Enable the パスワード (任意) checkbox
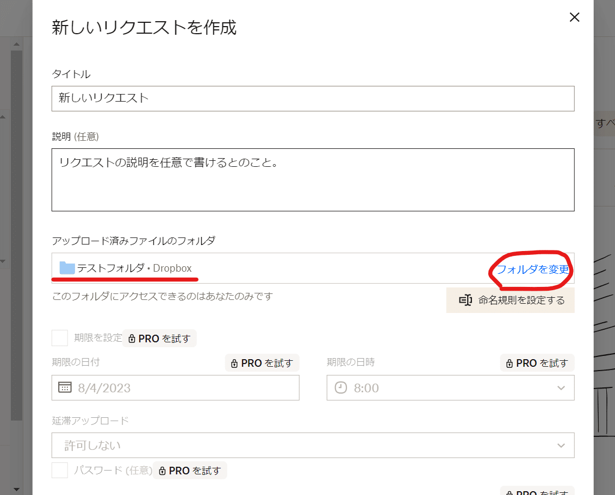615x495 pixels. 59,470
